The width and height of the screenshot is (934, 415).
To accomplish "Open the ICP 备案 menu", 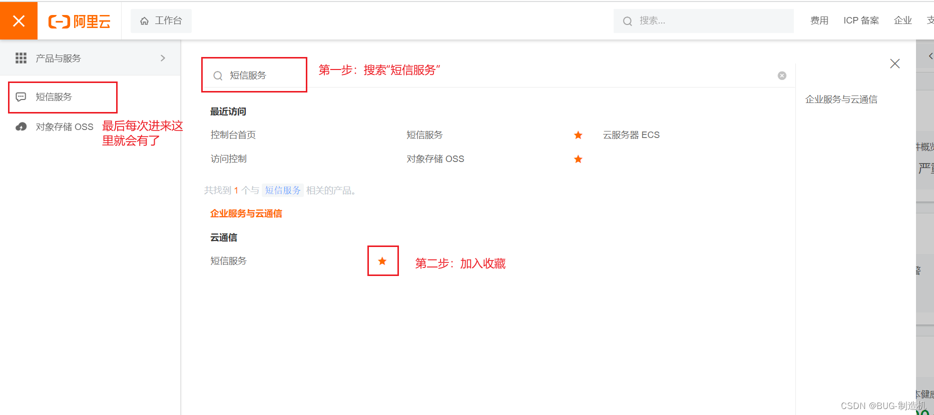I will [861, 20].
